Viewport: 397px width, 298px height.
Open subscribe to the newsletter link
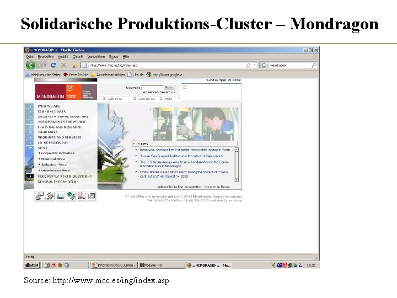pos(179,187)
